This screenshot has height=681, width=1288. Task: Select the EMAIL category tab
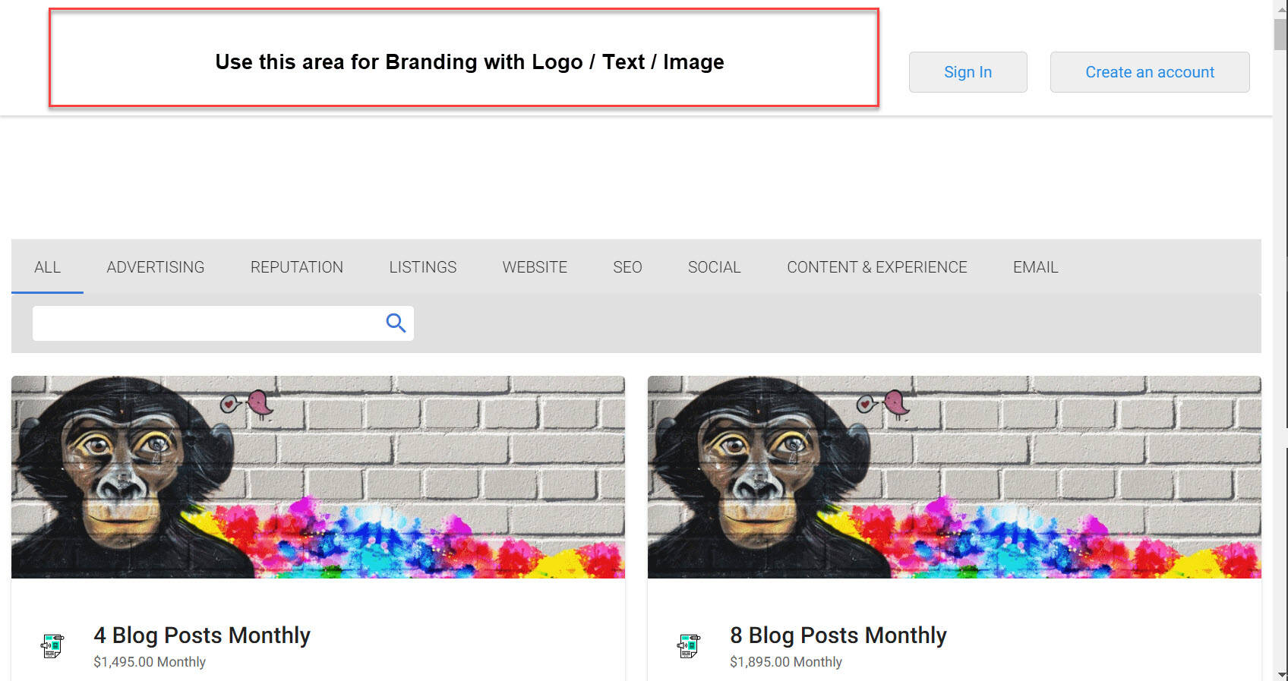point(1036,267)
